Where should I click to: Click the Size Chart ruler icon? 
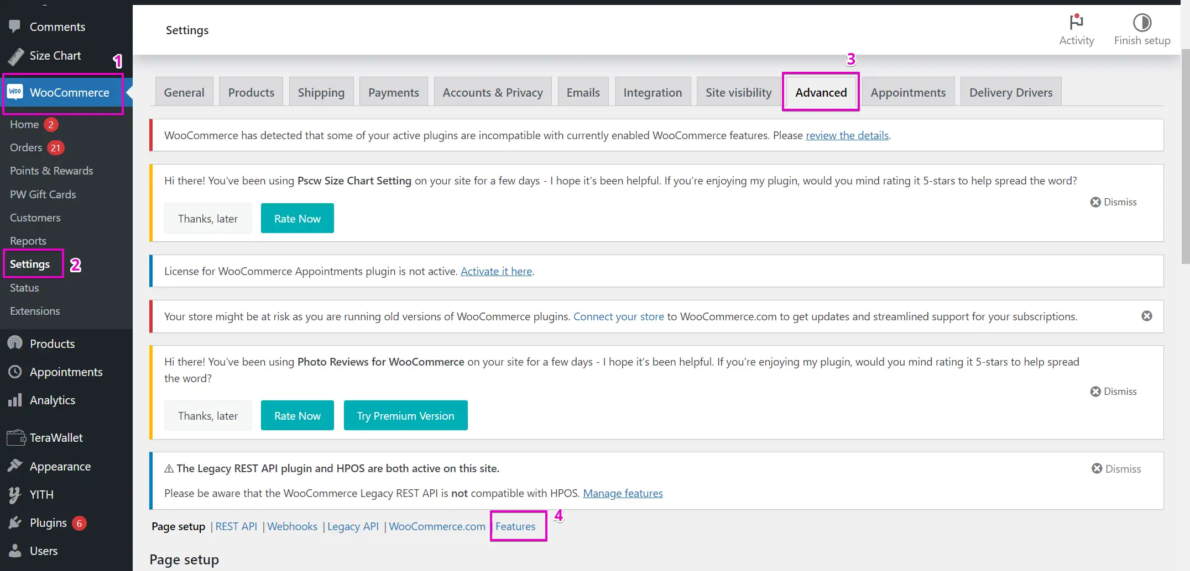[15, 56]
